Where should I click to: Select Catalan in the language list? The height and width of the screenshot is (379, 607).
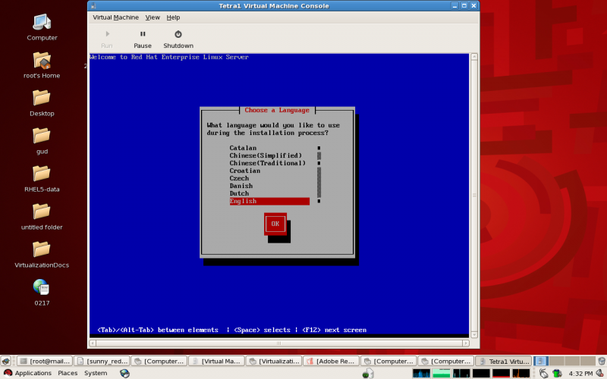pos(269,148)
